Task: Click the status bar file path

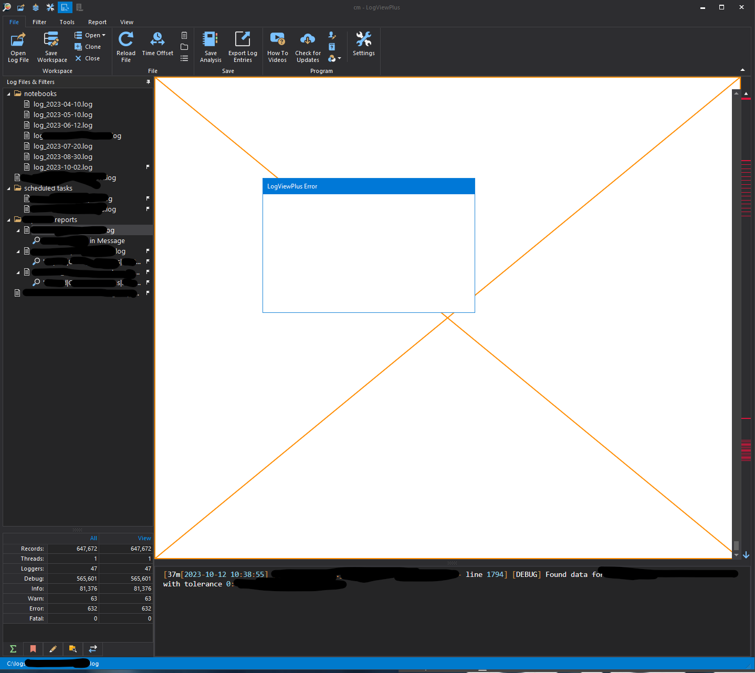Action: pos(53,664)
